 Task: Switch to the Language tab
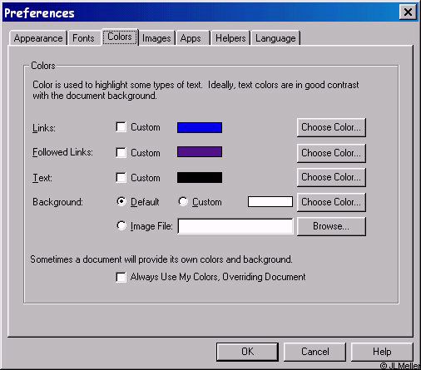tap(275, 38)
